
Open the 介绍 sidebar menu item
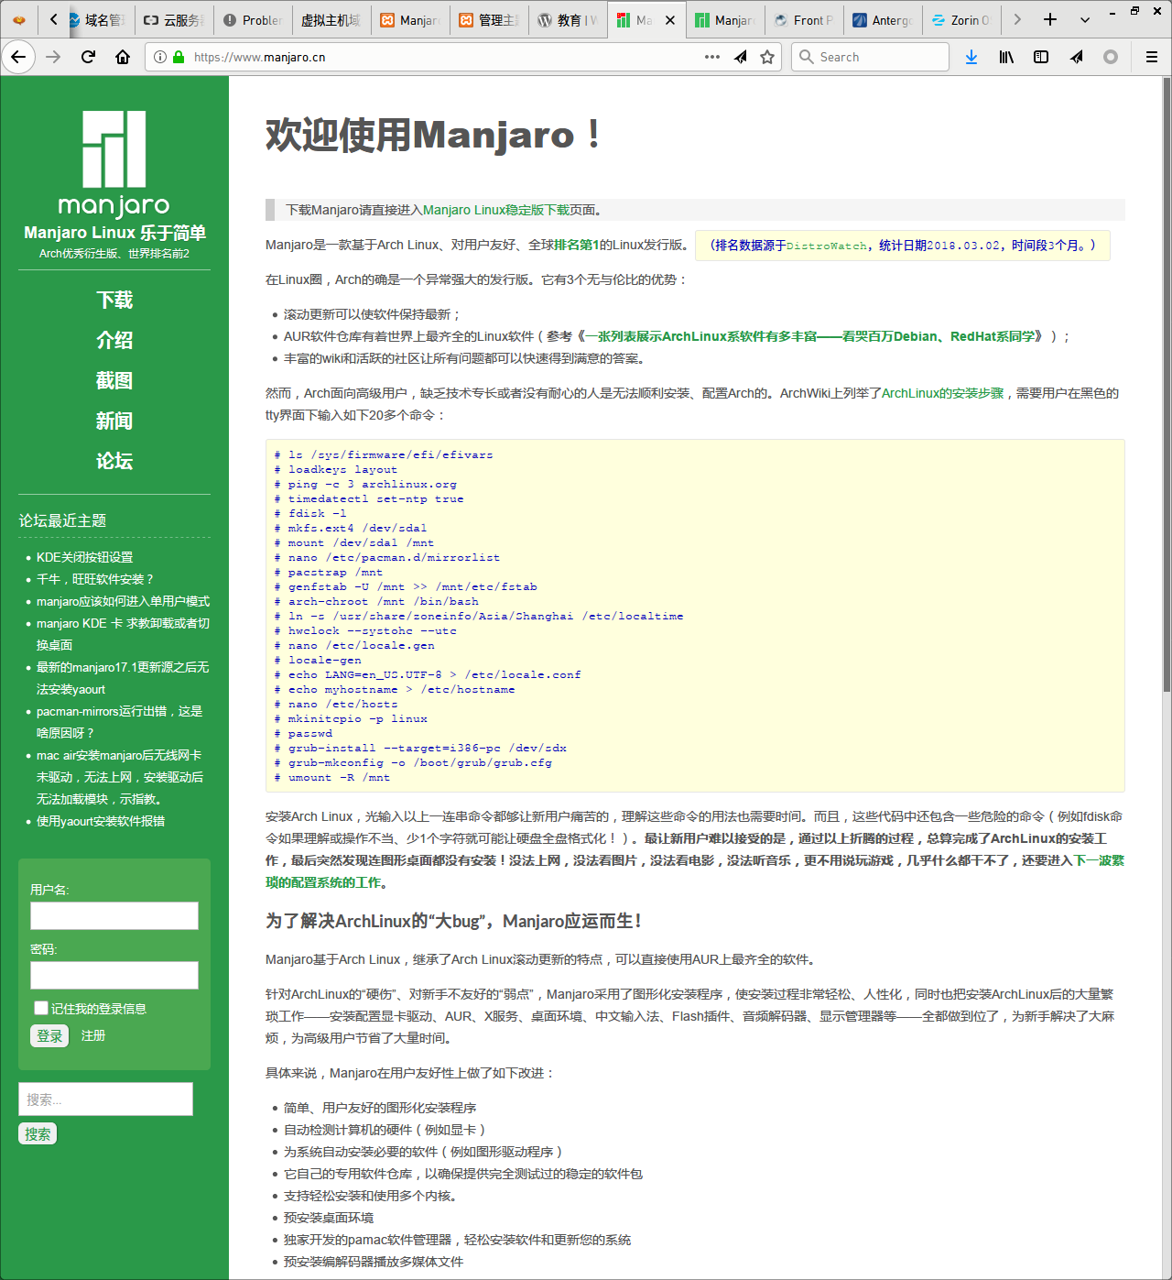coord(114,340)
